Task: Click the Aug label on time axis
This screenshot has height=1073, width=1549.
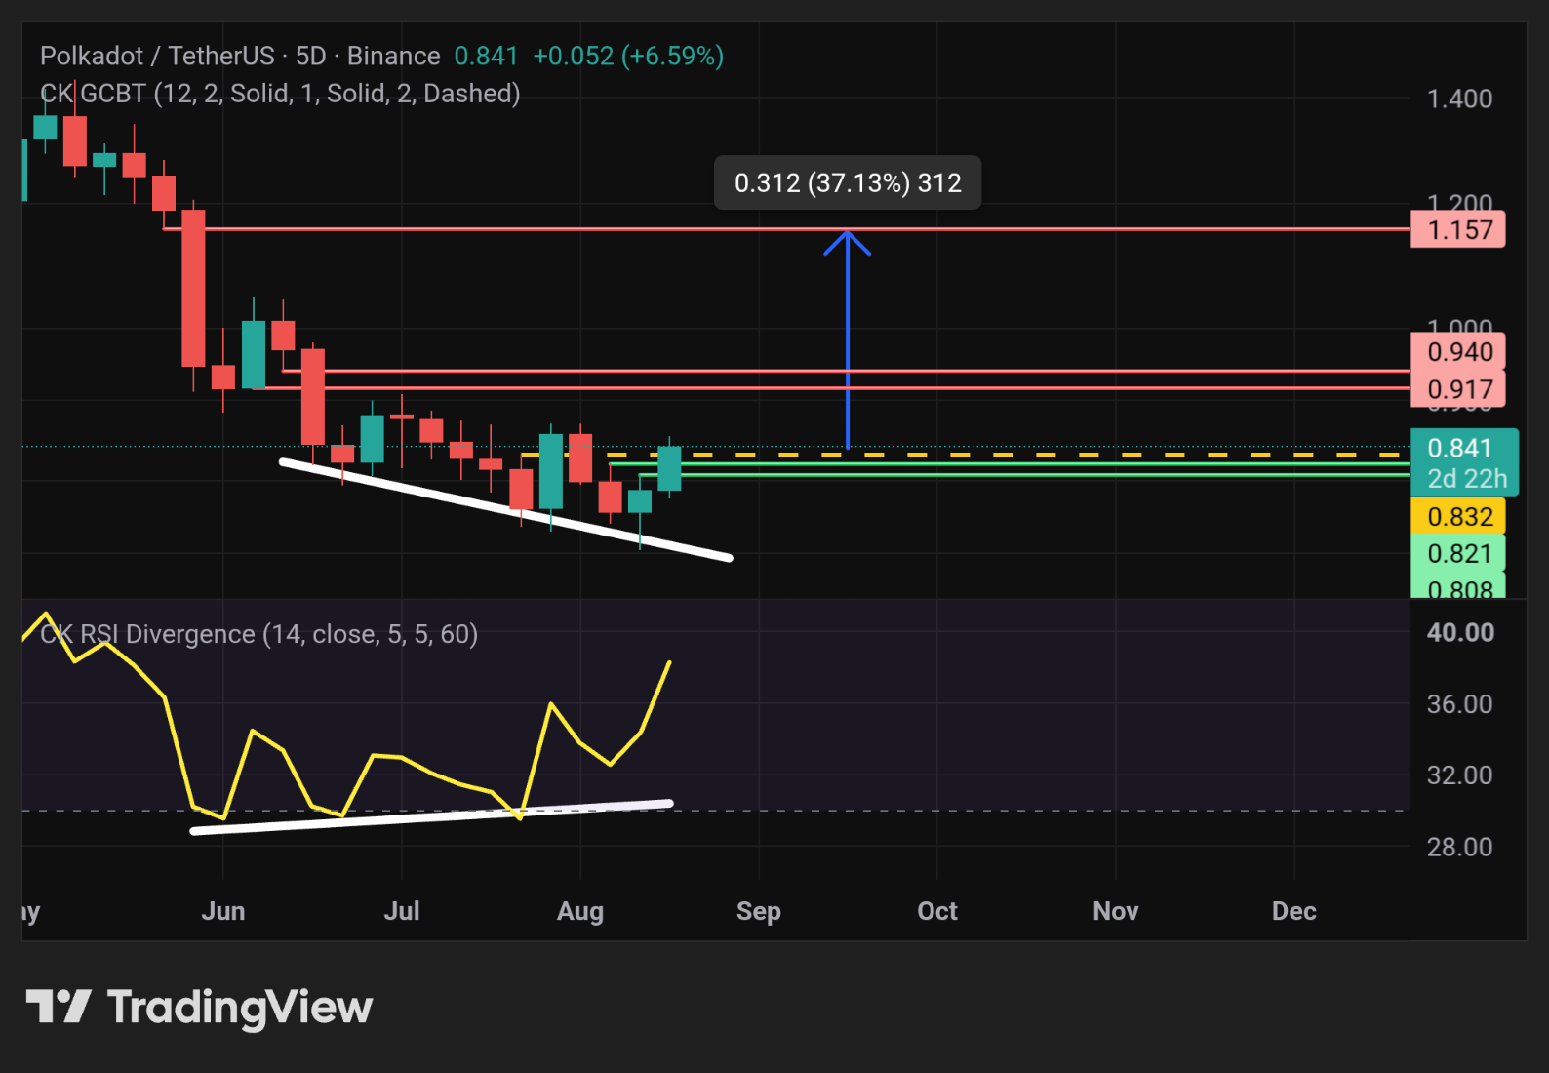Action: tap(580, 911)
